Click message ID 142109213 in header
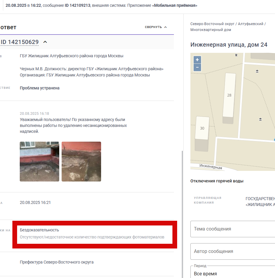275x278 pixels. click(x=78, y=6)
